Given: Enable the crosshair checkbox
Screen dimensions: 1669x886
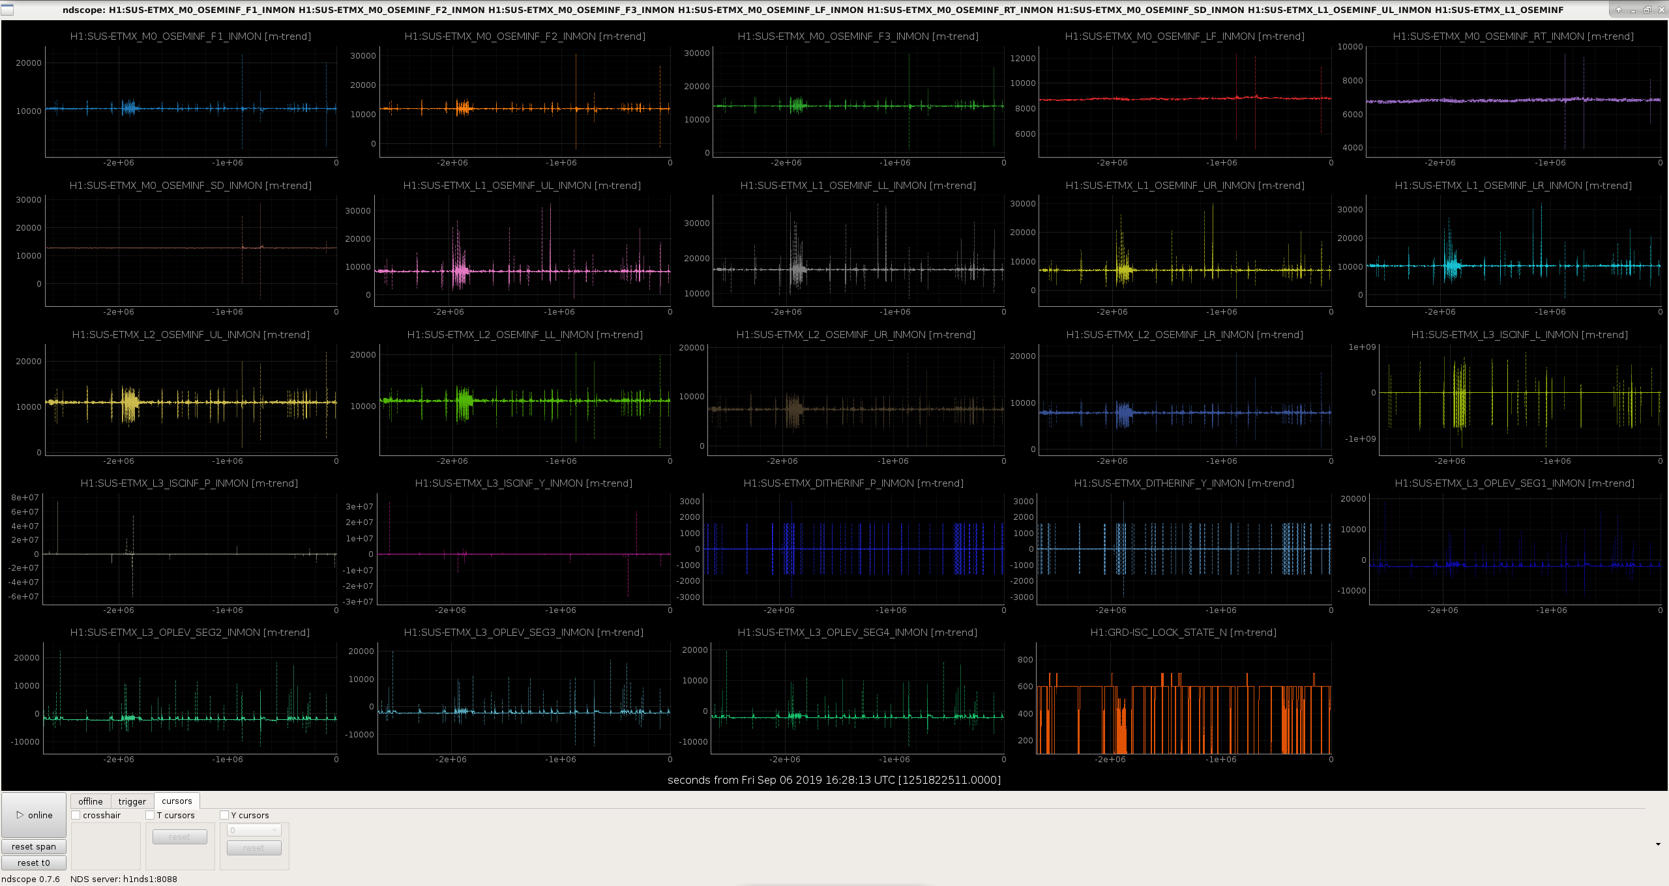Looking at the screenshot, I should coord(76,815).
